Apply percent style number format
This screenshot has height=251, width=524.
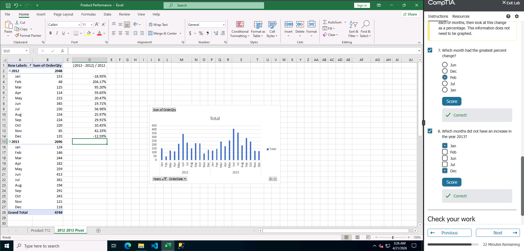pyautogui.click(x=201, y=33)
